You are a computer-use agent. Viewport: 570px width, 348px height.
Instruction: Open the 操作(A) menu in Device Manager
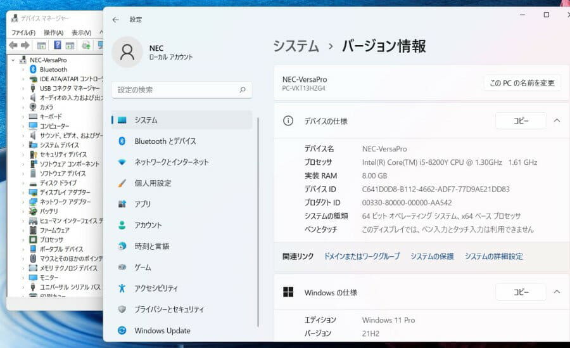pyautogui.click(x=53, y=33)
